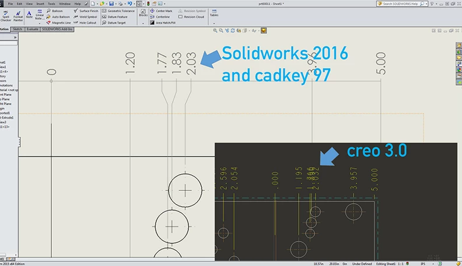
Task: Run the Auto Balloon tool
Action: click(x=58, y=17)
